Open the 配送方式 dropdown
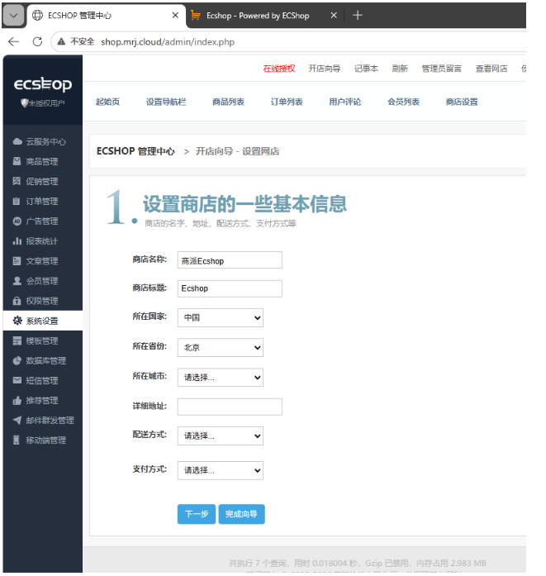 221,436
